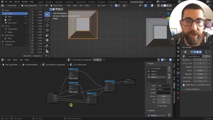Image resolution: width=213 pixels, height=120 pixels.
Task: Go to parent node tree icon in node editor header
Action: coord(158,60)
